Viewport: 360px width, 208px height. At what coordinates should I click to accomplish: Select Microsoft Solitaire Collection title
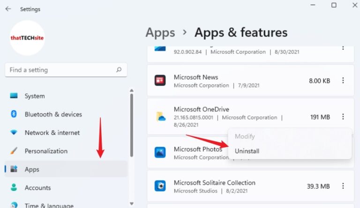214,183
